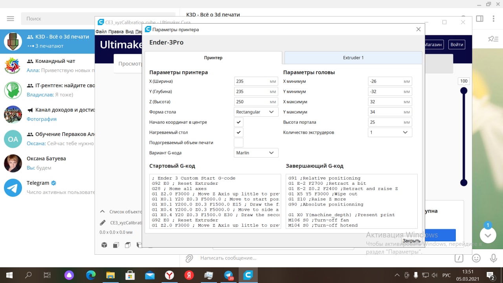
Task: Open the Telegram official chat
Action: pyautogui.click(x=48, y=187)
